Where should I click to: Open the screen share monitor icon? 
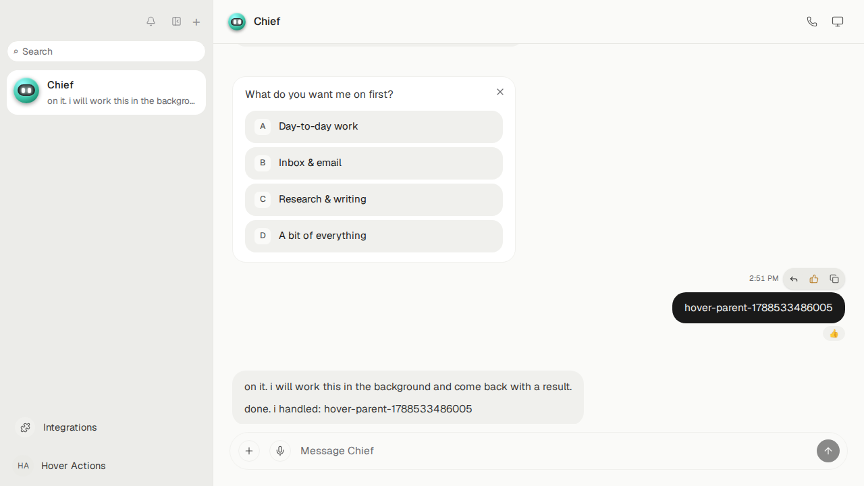click(x=838, y=22)
